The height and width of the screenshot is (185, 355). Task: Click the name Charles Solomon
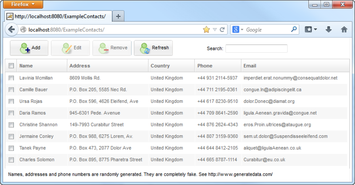point(37,160)
